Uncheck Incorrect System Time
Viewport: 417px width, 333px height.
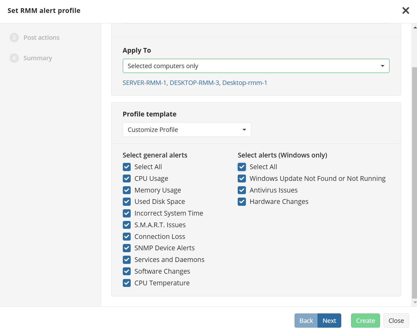pos(127,213)
